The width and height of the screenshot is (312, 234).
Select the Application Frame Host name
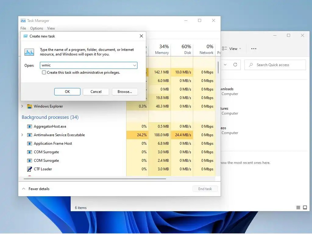click(x=53, y=144)
